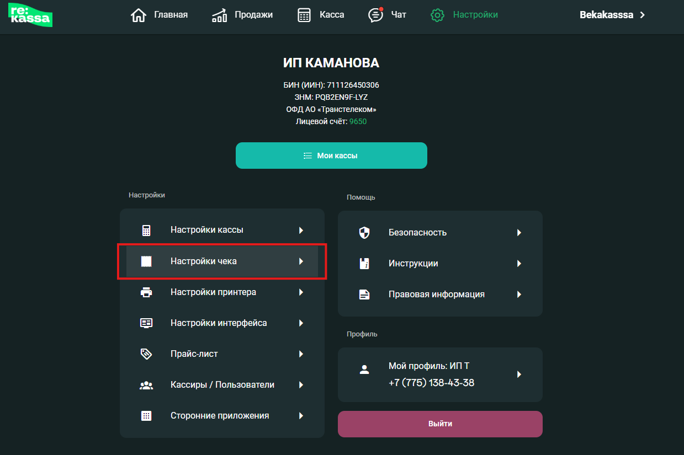Expand arrow for Настройки интерфейса
Screen dimensions: 684x455
pos(301,323)
